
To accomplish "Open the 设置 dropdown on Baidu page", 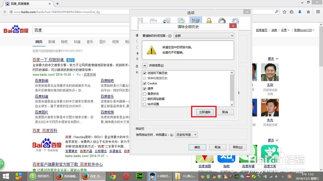I will click(x=285, y=30).
